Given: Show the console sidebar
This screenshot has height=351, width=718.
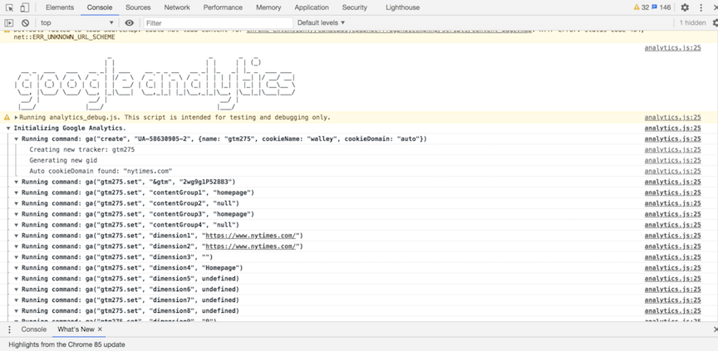Looking at the screenshot, I should 10,23.
